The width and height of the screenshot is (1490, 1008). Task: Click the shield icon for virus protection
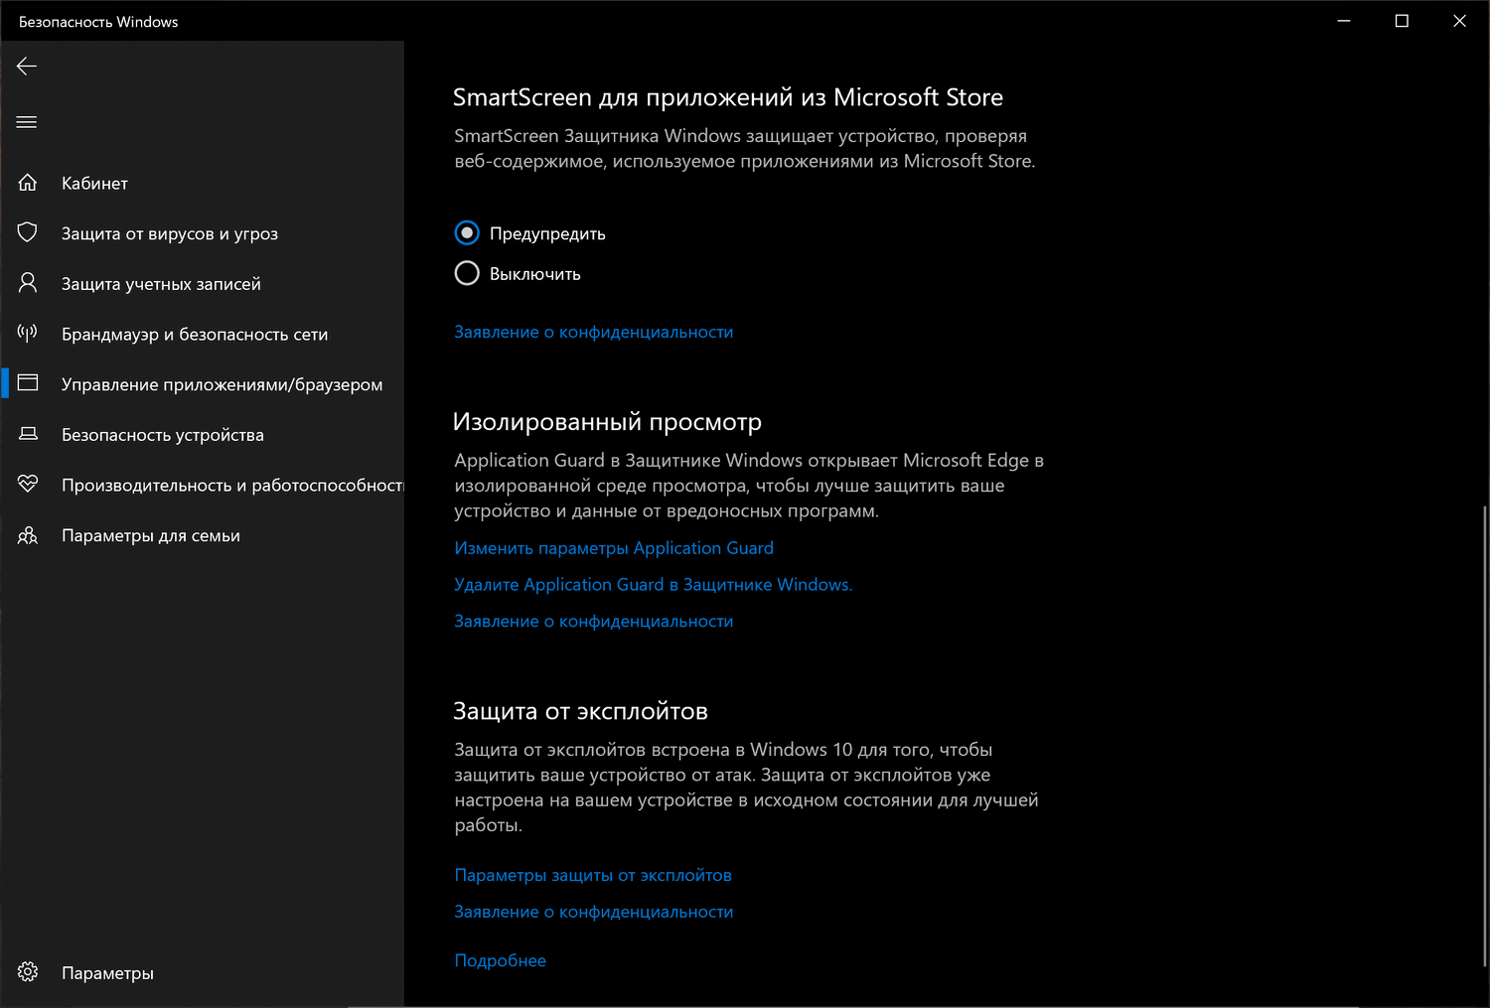point(28,232)
